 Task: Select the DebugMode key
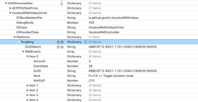[x=25, y=23]
